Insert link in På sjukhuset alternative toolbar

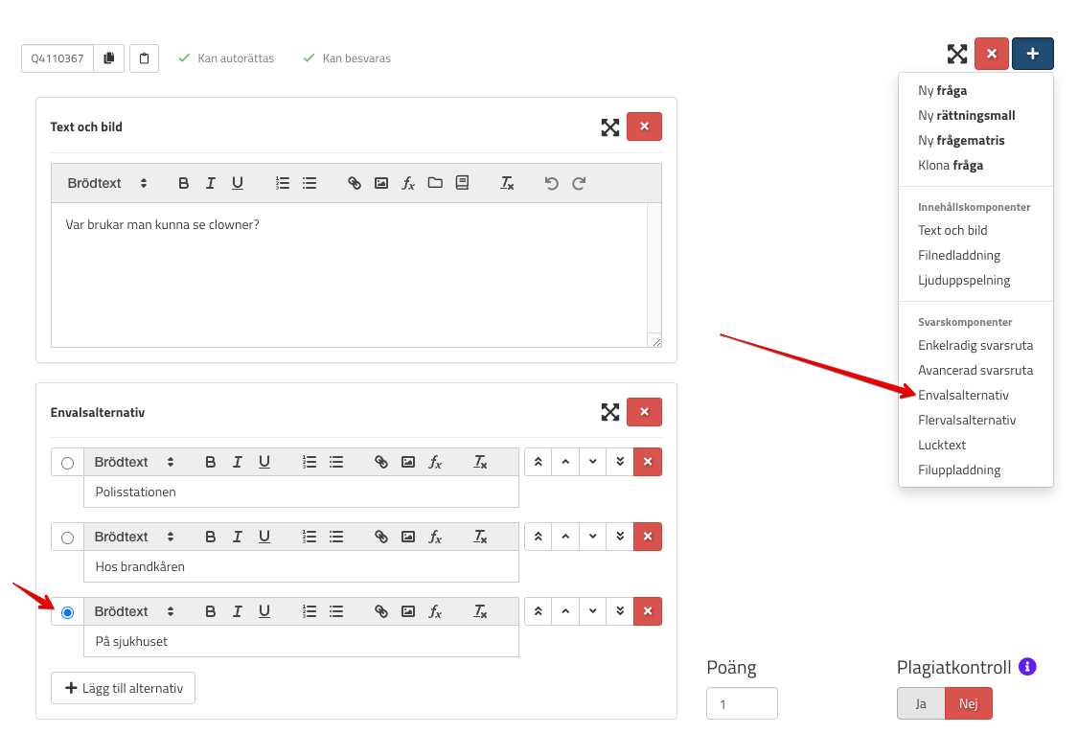(381, 611)
